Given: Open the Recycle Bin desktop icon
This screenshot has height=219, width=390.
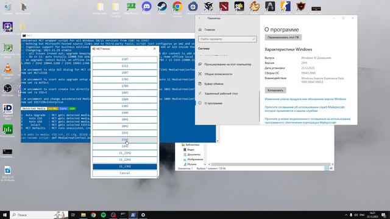Looking at the screenshot, I should coord(8,7).
